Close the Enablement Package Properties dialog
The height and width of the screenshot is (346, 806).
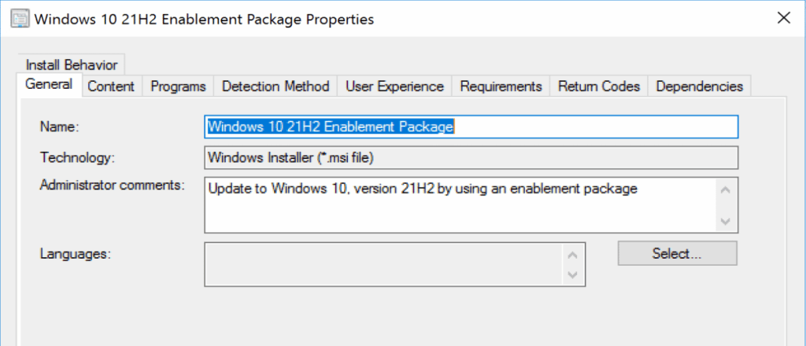[783, 18]
